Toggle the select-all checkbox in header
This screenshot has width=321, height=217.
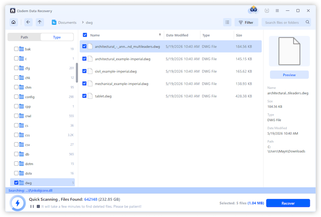click(x=85, y=35)
